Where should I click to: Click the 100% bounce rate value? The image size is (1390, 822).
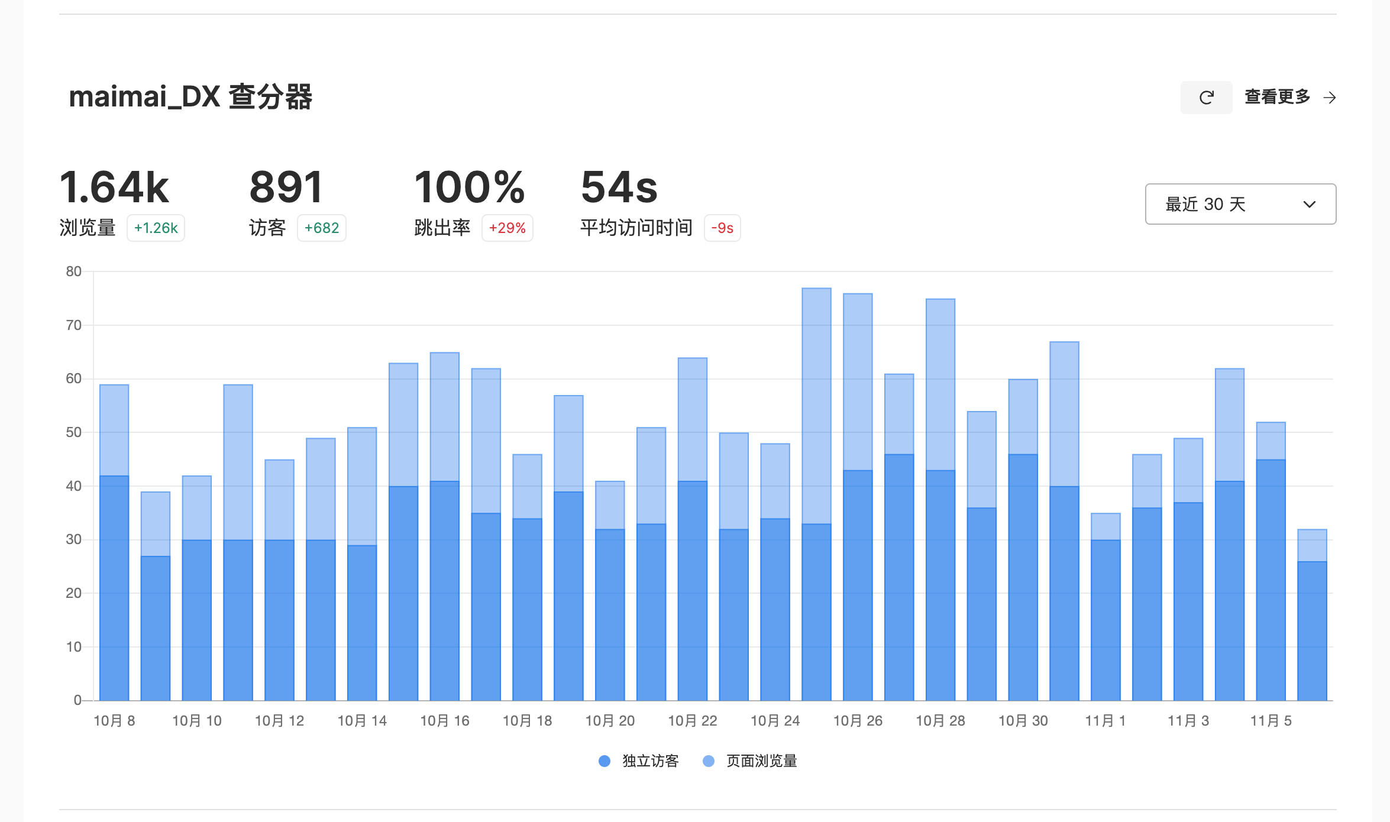coord(469,187)
